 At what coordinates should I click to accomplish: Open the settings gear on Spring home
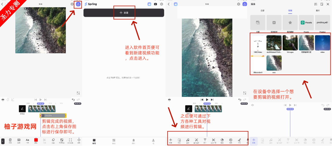[162, 4]
